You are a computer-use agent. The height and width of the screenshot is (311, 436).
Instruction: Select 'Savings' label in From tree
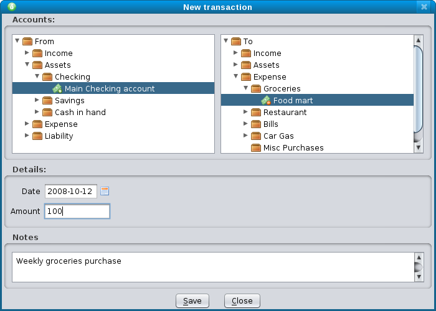[x=70, y=101]
